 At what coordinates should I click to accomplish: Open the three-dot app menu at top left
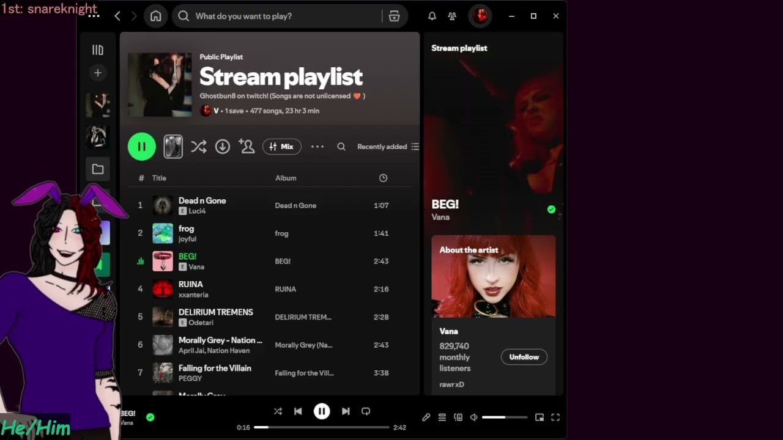tap(94, 16)
